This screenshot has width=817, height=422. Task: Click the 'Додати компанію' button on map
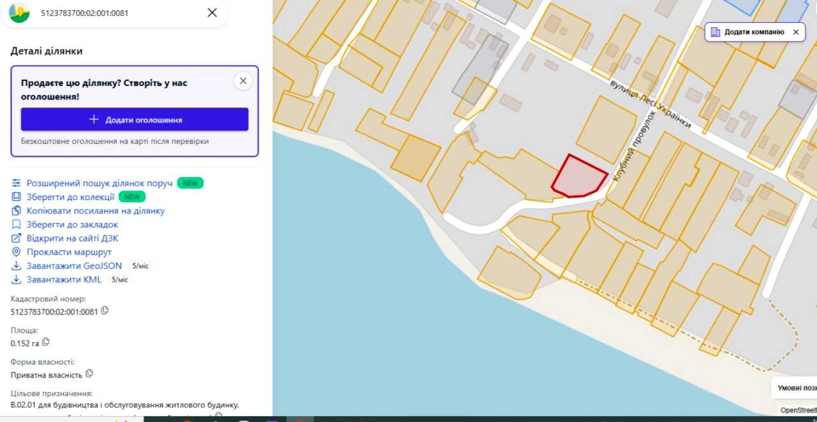[x=747, y=32]
